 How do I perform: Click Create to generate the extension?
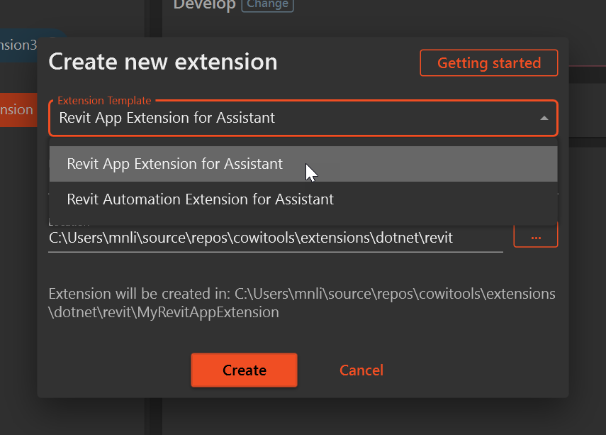pos(244,370)
